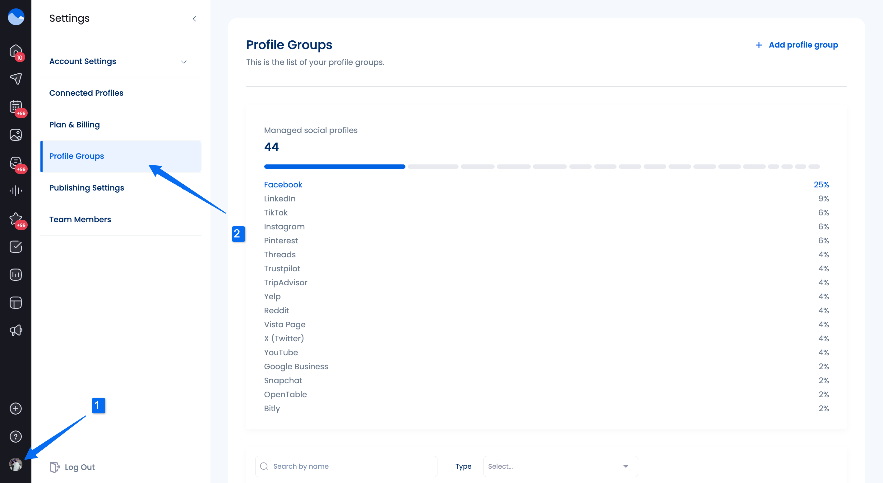Click the Search by name field
Screen dimensions: 883x483
point(346,466)
